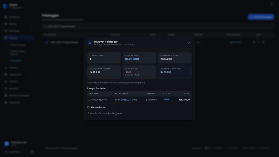The image size is (279, 157).
Task: Click the history clock icon in dialog header
Action: point(90,43)
